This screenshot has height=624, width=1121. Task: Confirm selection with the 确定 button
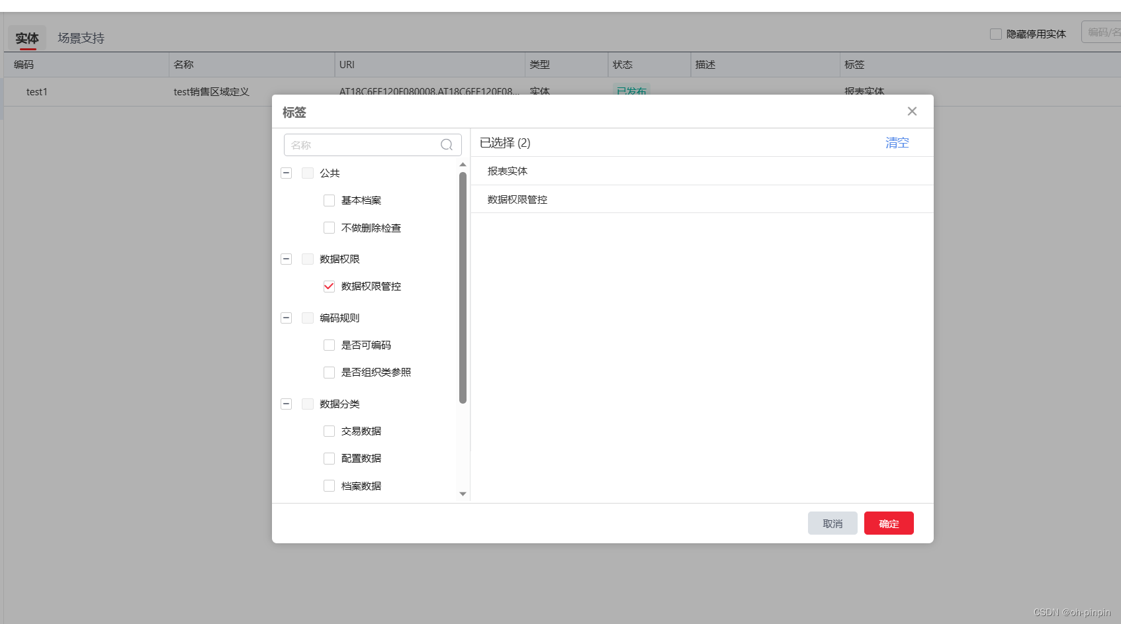tap(888, 523)
